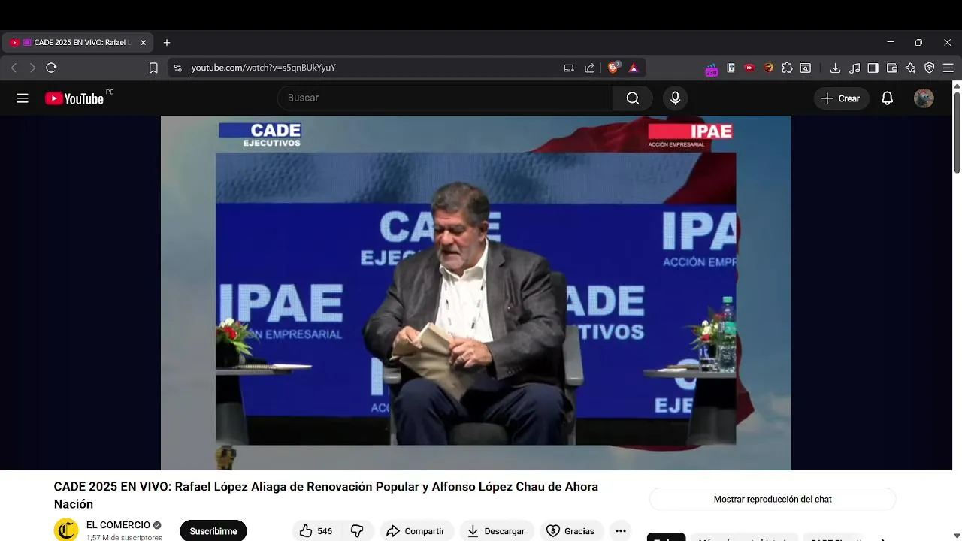The height and width of the screenshot is (541, 962).
Task: Show chat replay with Mostrar reproducción del chat
Action: click(x=773, y=499)
